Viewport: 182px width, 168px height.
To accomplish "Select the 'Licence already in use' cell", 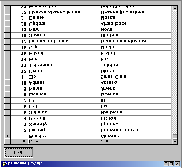I will pos(64,12).
